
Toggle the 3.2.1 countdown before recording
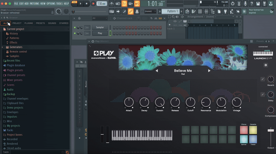pyautogui.click(x=124, y=4)
